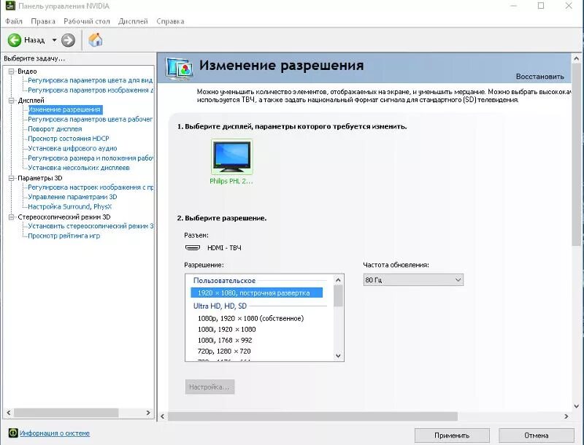Collapse the Дисплей tree node

pyautogui.click(x=12, y=101)
